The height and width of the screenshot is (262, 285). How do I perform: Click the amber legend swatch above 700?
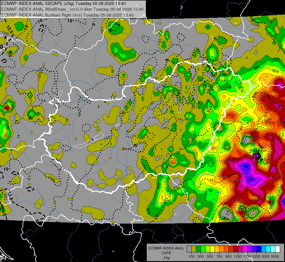tap(217, 249)
